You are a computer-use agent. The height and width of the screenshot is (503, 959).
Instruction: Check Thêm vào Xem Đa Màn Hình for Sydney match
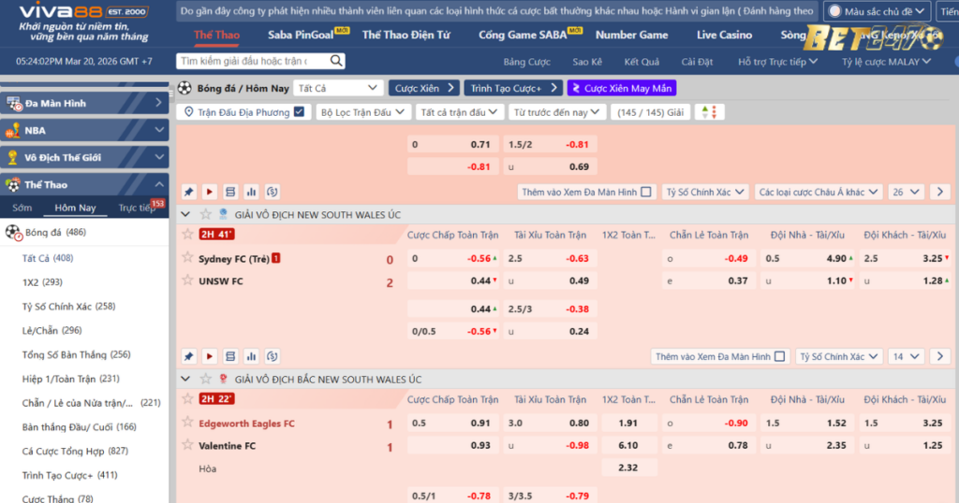point(646,192)
